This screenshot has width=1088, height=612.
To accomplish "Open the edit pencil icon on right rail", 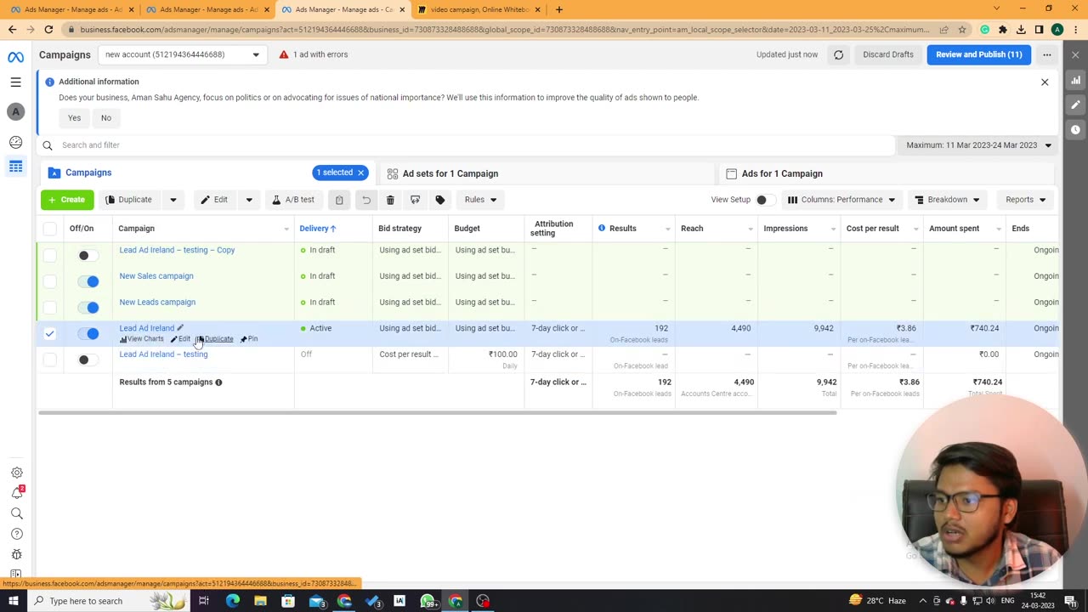I will (x=1075, y=105).
